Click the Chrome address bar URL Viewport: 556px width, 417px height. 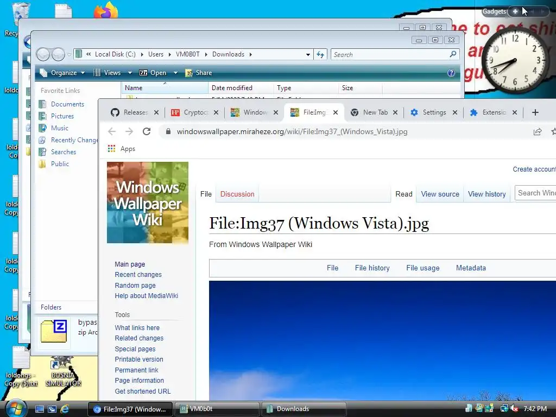point(292,131)
